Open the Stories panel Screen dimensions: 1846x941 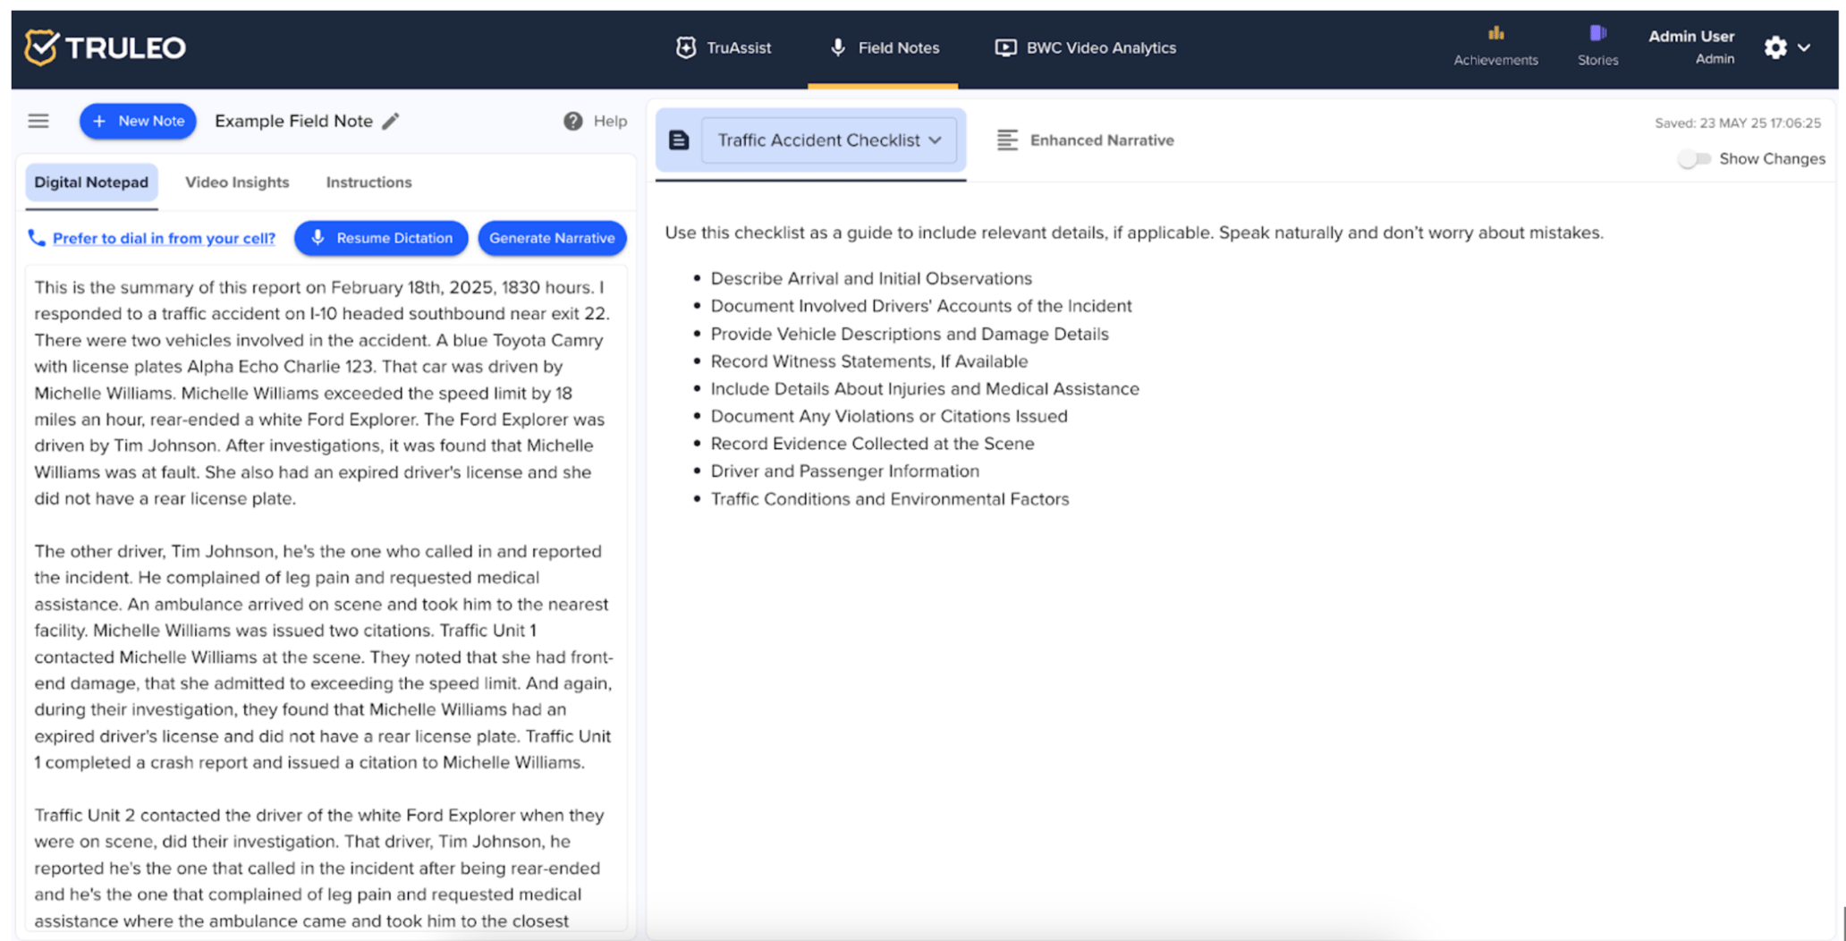1596,45
